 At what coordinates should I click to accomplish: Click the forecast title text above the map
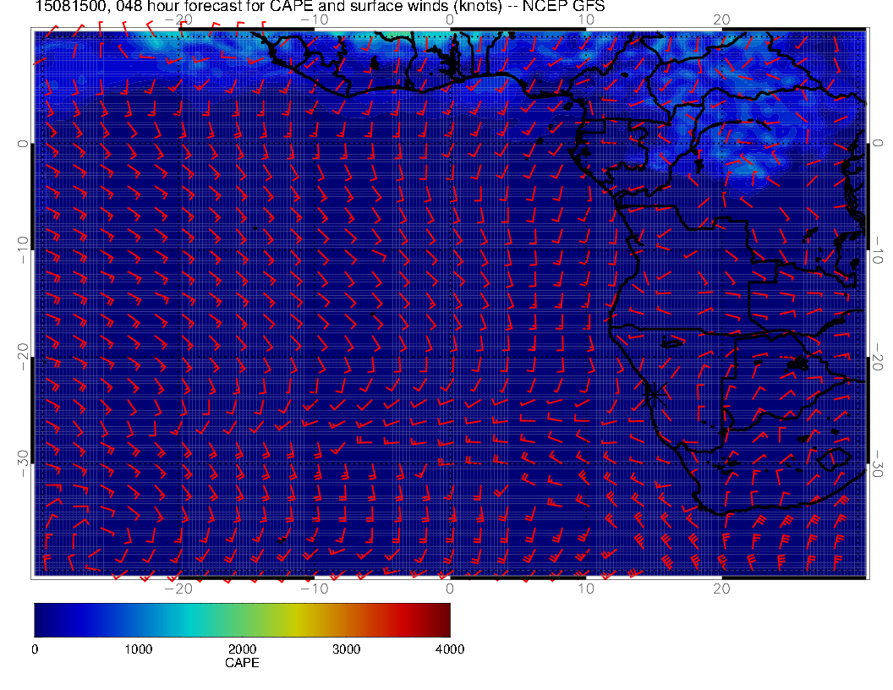coord(320,7)
